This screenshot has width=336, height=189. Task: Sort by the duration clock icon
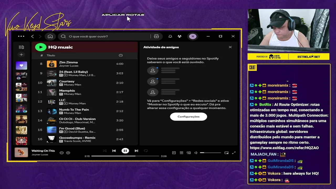coord(121,55)
